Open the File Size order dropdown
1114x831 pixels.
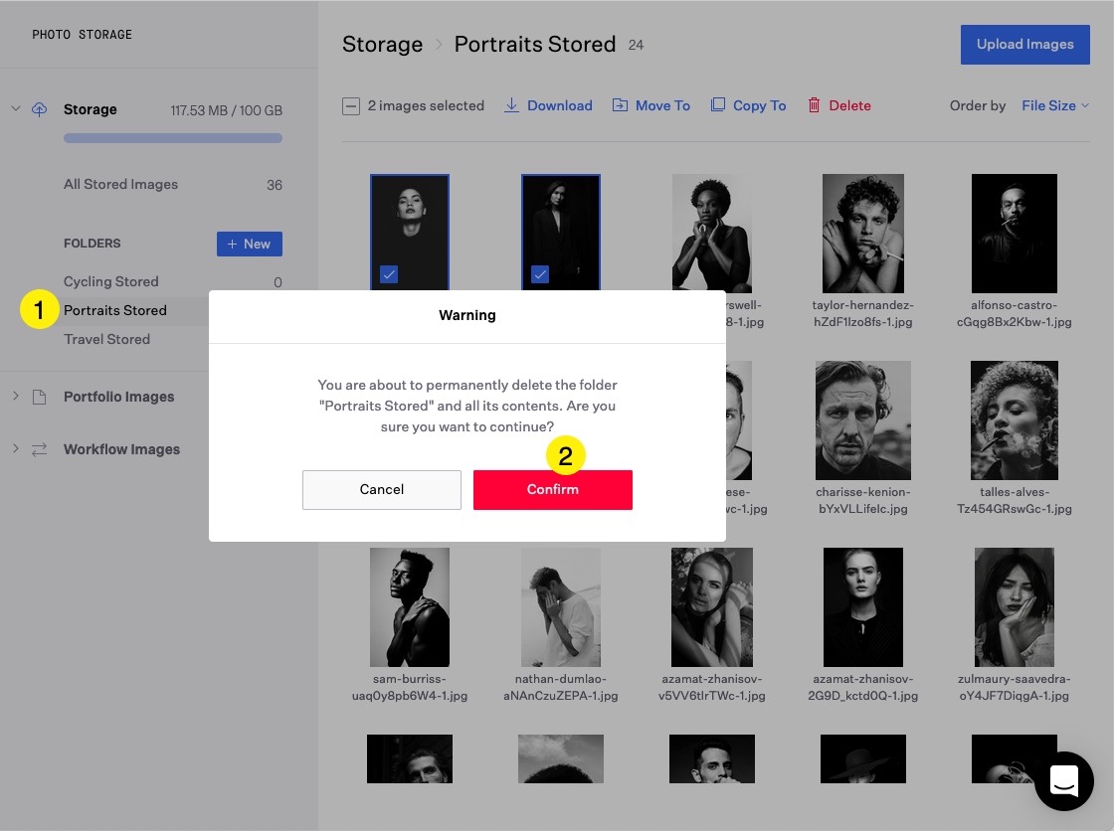coord(1054,105)
